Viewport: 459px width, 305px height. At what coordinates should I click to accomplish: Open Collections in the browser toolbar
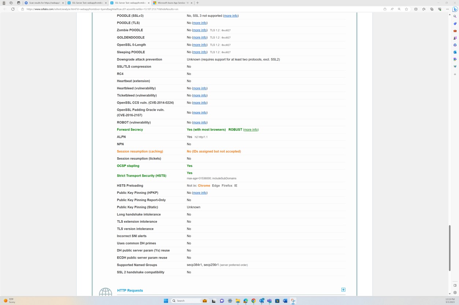coord(432,9)
